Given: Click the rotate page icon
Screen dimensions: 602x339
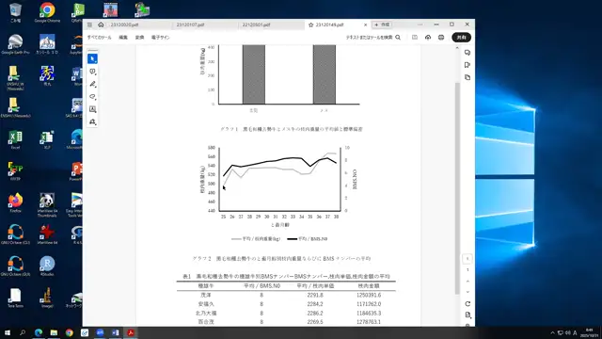Looking at the screenshot, I should (x=467, y=303).
